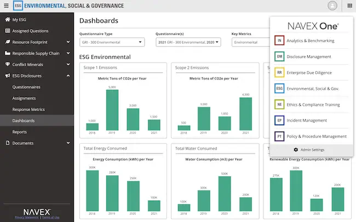Click the IN Analytics & Benchmarking icon
Viewport: 356px width, 222px height.
(x=279, y=41)
